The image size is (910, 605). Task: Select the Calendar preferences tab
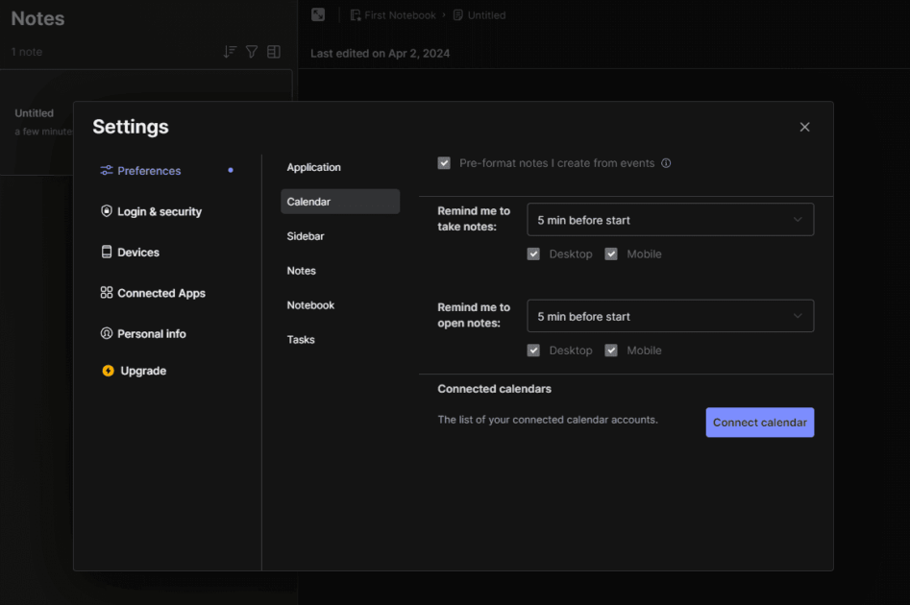pos(340,202)
